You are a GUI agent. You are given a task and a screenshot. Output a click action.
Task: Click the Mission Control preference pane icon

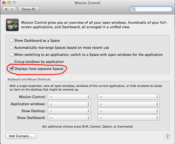point(12,25)
